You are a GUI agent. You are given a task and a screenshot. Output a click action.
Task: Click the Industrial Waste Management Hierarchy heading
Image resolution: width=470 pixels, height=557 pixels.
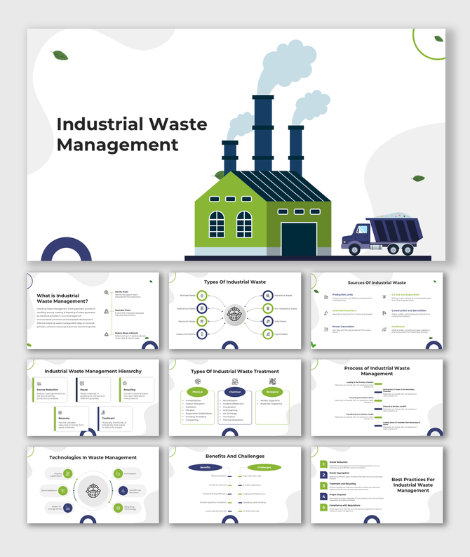93,371
